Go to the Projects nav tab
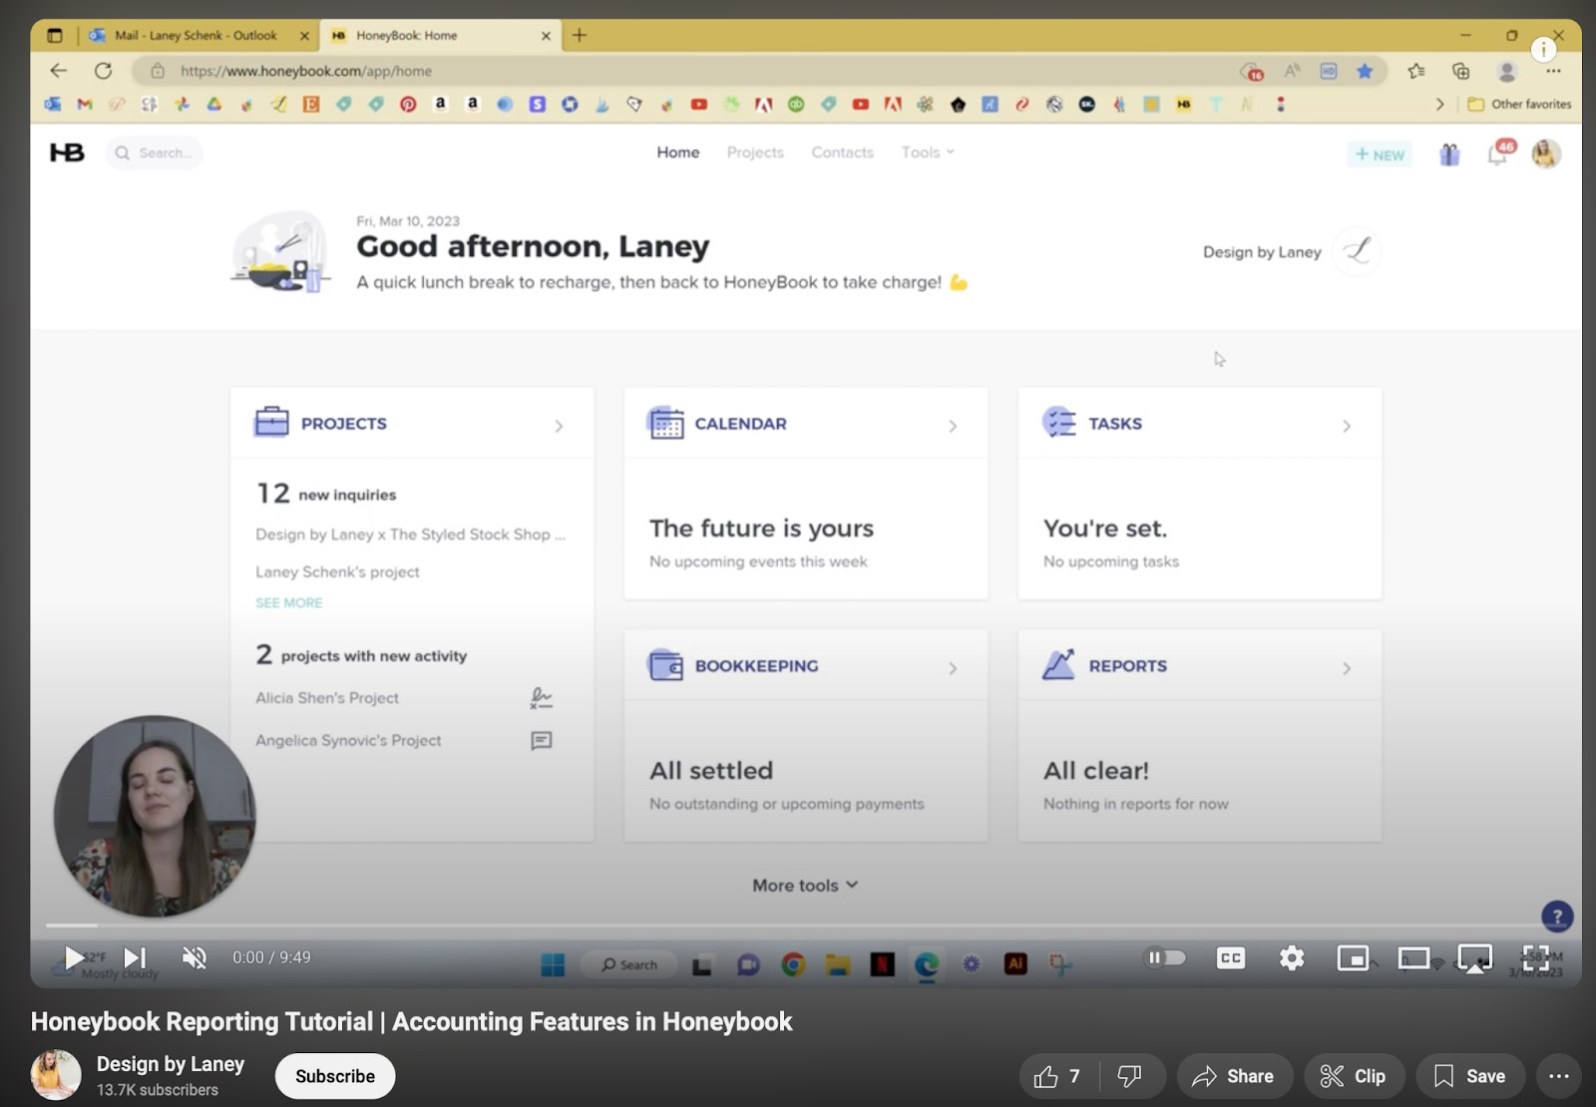Image resolution: width=1596 pixels, height=1107 pixels. click(755, 153)
